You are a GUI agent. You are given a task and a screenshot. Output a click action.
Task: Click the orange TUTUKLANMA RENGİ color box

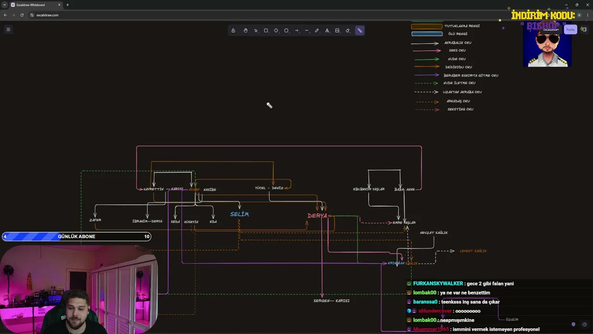(x=427, y=26)
